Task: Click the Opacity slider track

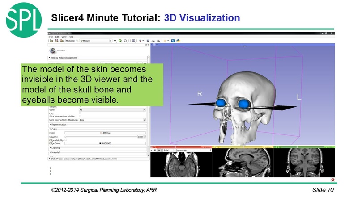Action: click(101, 137)
